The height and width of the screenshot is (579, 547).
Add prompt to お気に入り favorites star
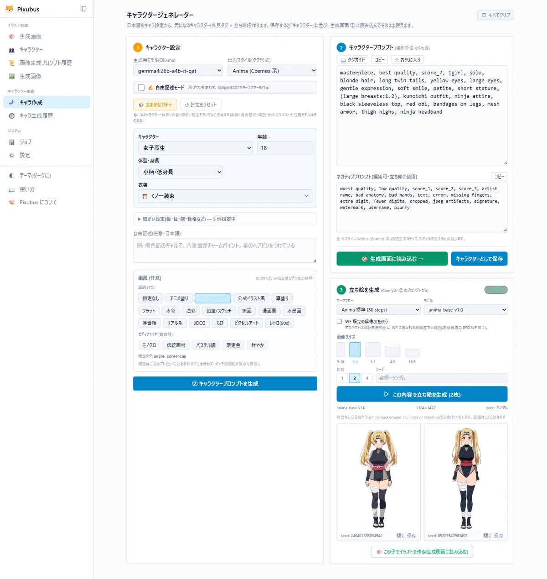point(408,60)
